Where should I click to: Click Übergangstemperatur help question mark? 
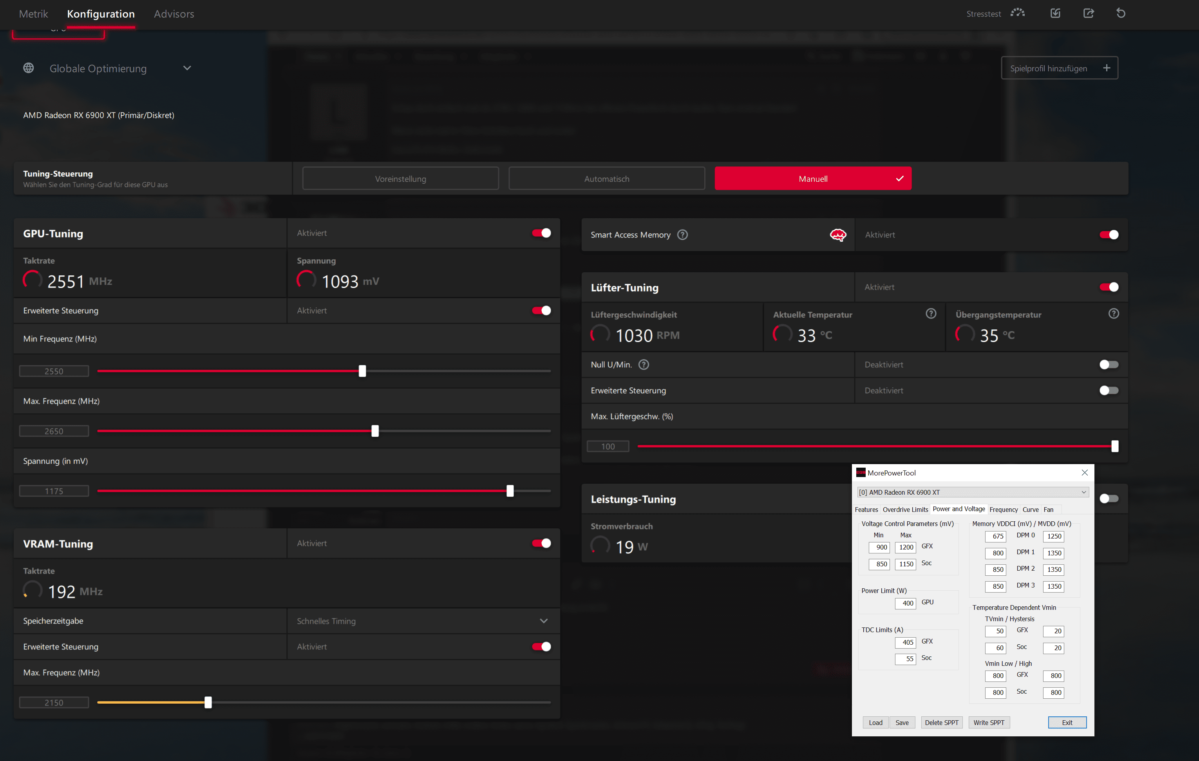point(1114,314)
